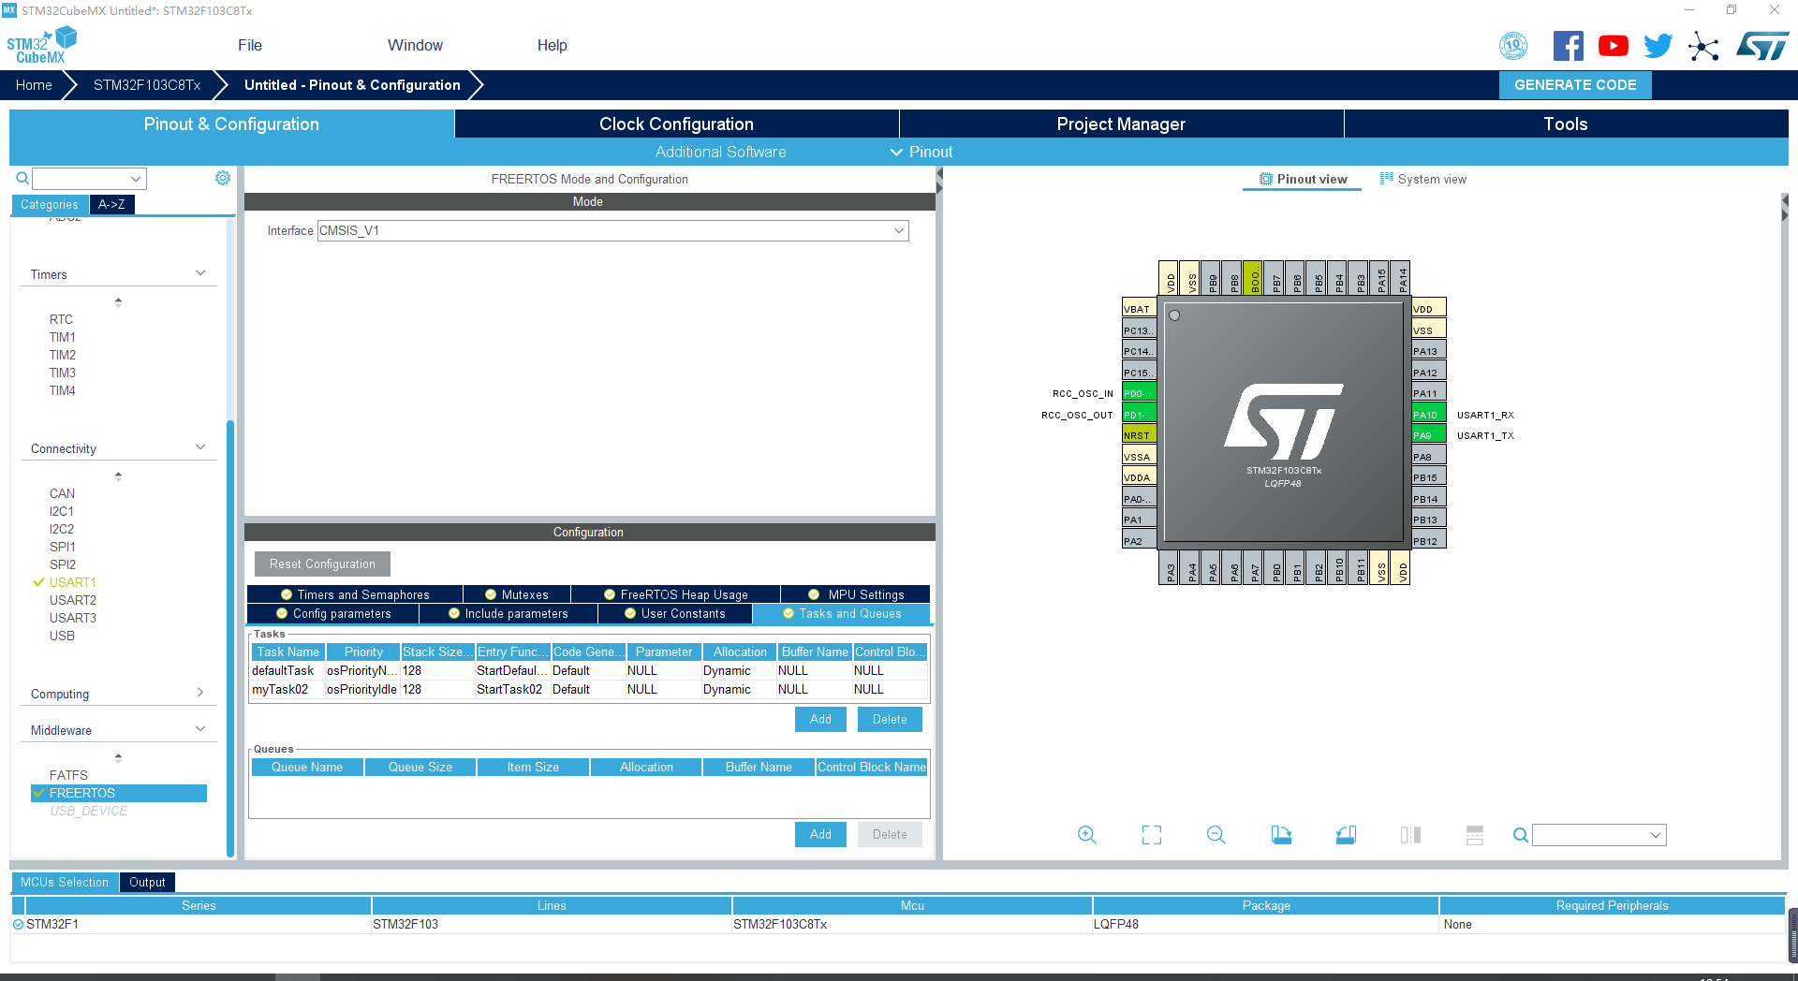
Task: Switch to Clock Configuration tab
Action: (x=676, y=124)
